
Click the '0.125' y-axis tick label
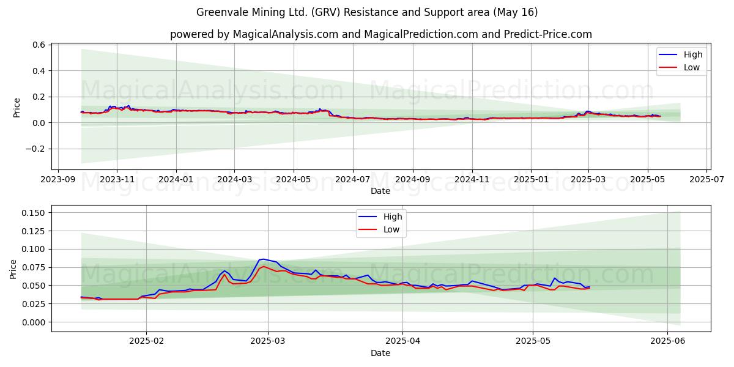coord(34,231)
